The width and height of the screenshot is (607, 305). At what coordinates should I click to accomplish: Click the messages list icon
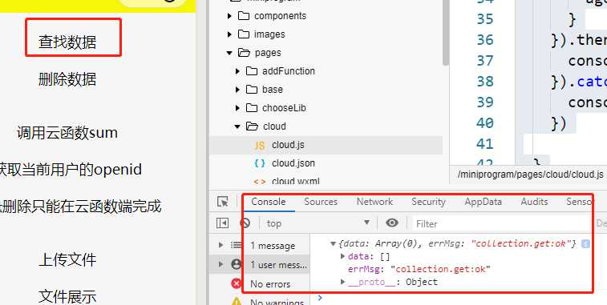point(236,245)
